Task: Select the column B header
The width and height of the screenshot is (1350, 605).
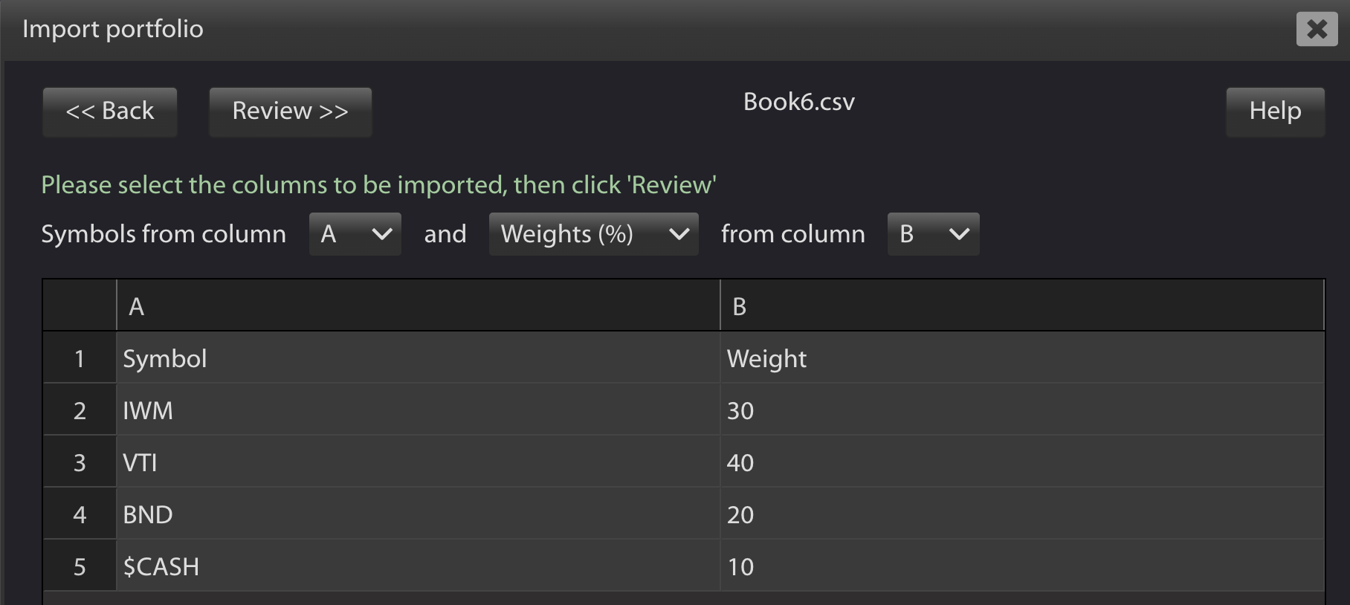Action: (x=1022, y=305)
